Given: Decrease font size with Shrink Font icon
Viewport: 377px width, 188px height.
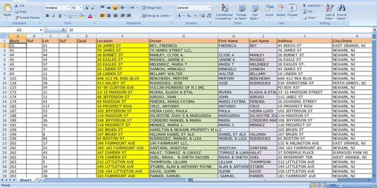Looking at the screenshot, I should pyautogui.click(x=93, y=8).
